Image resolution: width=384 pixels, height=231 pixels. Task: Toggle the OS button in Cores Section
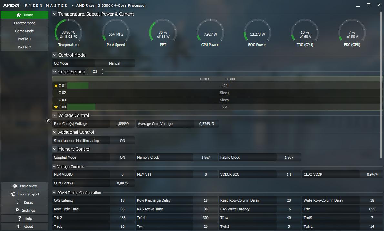point(95,72)
